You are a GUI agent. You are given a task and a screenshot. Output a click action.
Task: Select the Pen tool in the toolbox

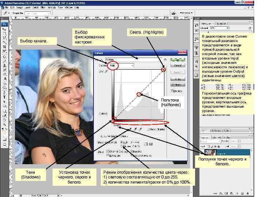click(4, 93)
